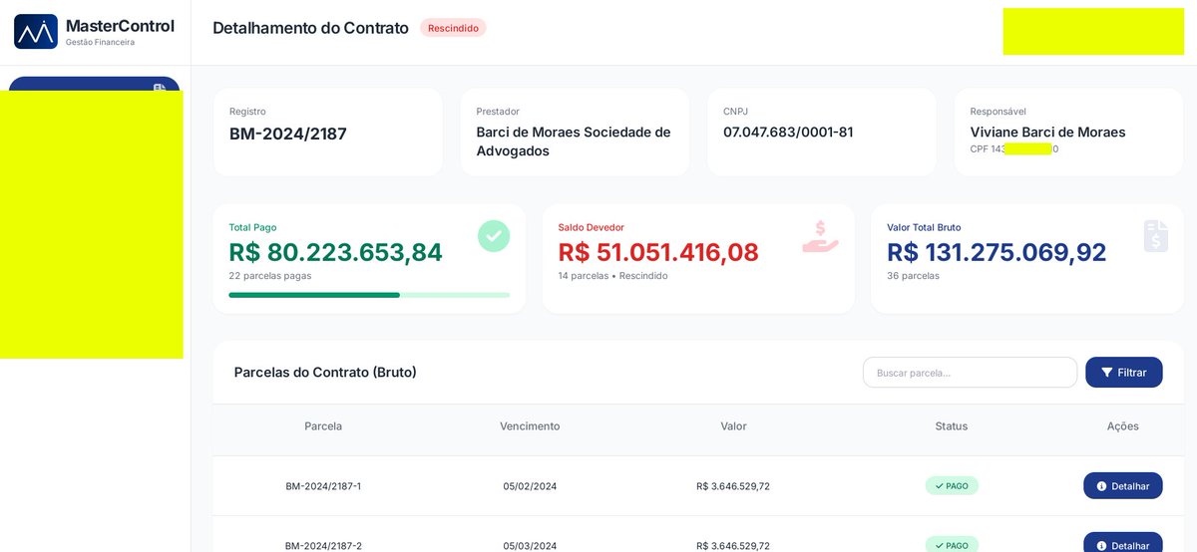
Task: Click the Buscar parcela search field
Action: 970,373
